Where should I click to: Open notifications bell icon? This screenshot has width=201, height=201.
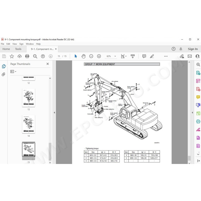[x=181, y=49]
